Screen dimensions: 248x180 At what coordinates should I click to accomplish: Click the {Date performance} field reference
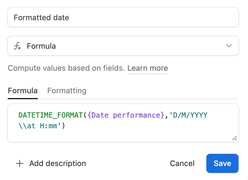coord(126,115)
